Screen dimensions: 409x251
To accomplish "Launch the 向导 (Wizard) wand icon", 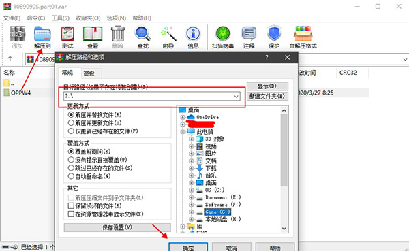I will 168,37.
